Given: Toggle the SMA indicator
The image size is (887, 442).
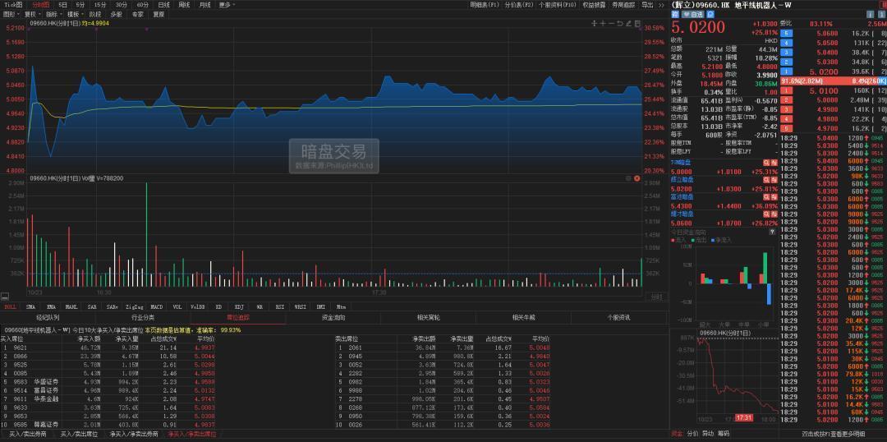Looking at the screenshot, I should click(x=30, y=306).
